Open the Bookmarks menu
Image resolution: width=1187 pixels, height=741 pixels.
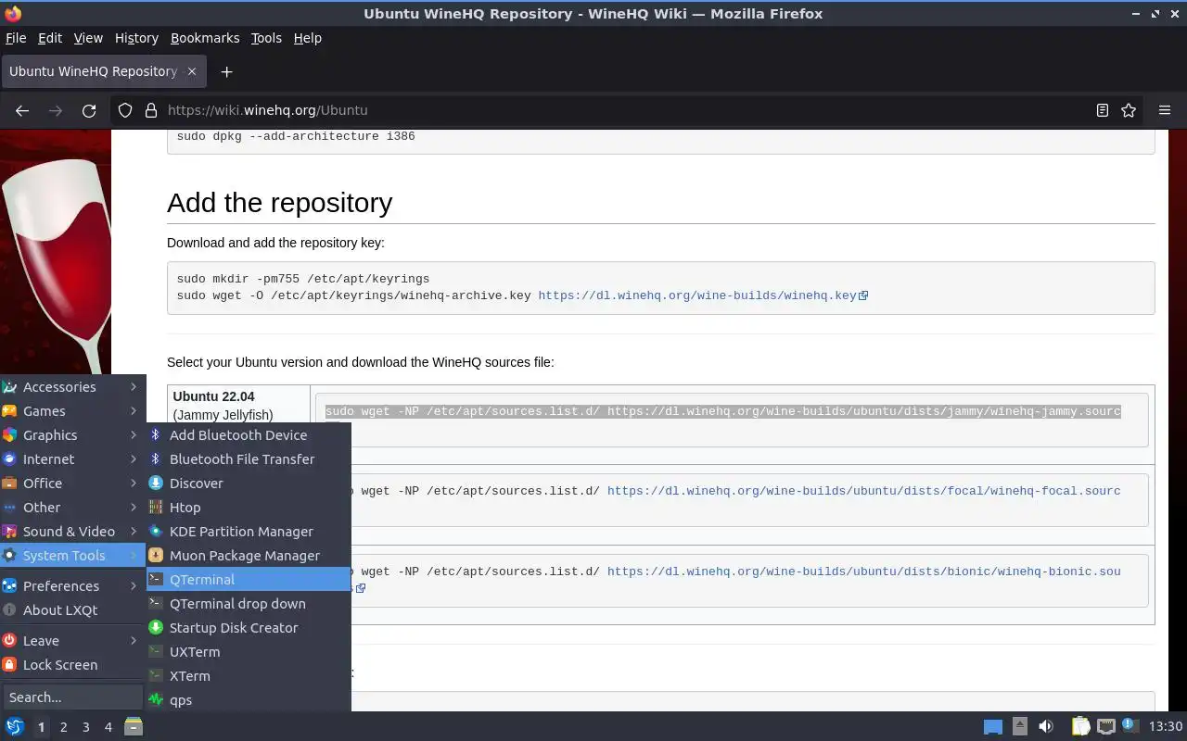pyautogui.click(x=205, y=38)
